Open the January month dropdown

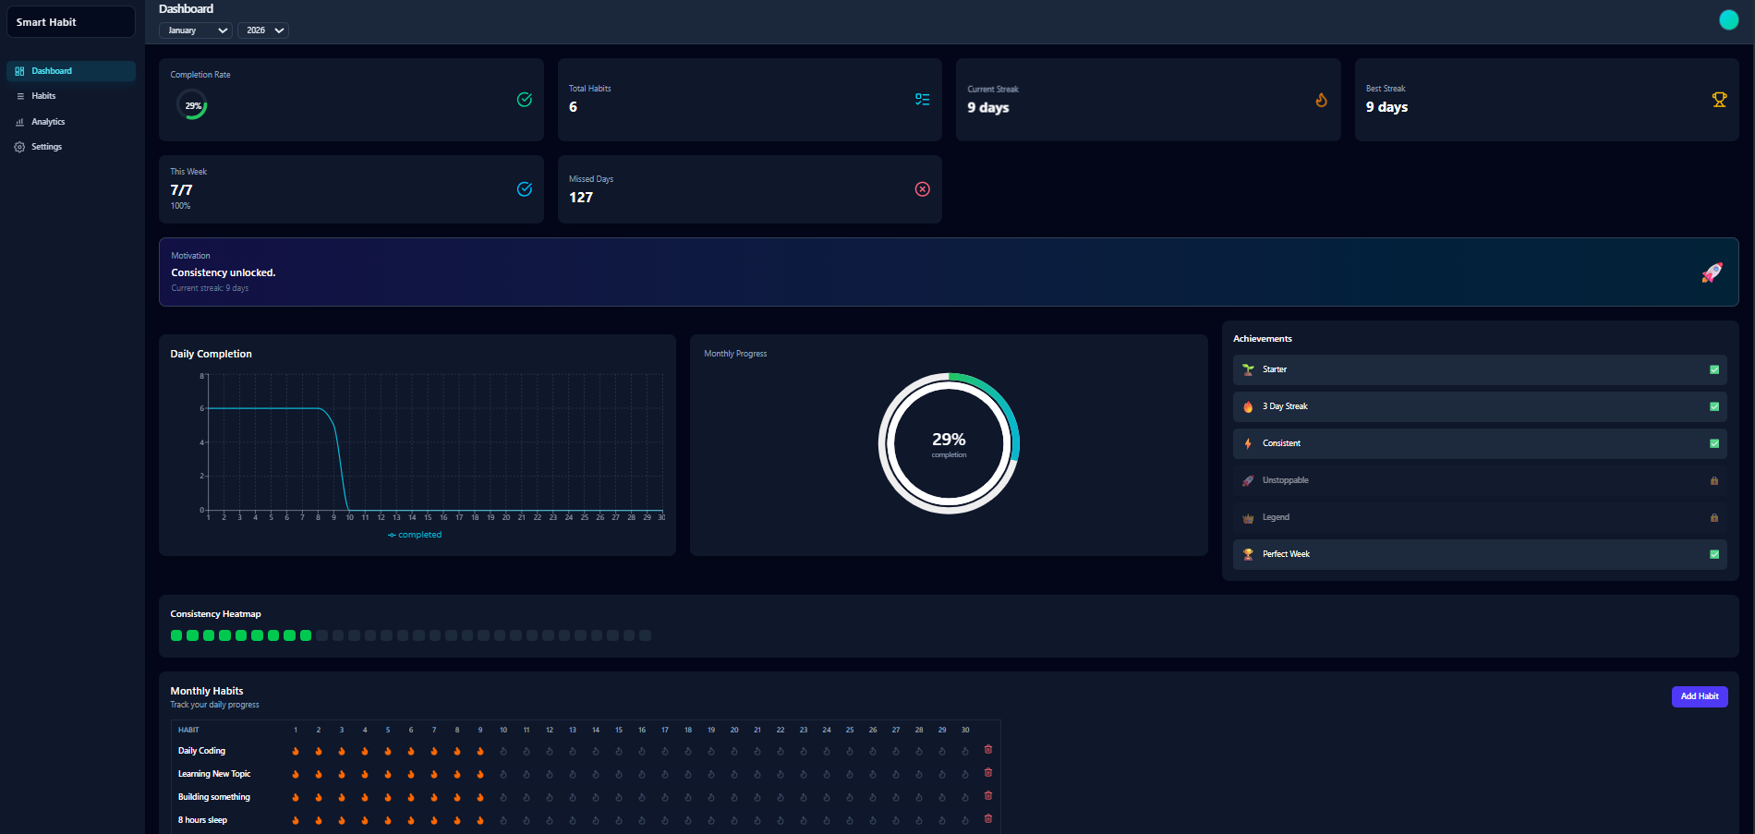click(x=196, y=30)
